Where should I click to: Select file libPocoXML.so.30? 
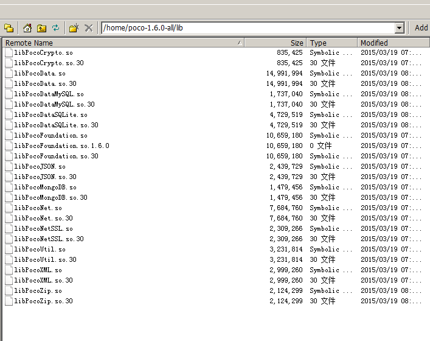pos(43,280)
